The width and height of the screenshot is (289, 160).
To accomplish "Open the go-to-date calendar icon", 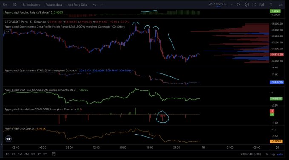I will (x=54, y=154).
